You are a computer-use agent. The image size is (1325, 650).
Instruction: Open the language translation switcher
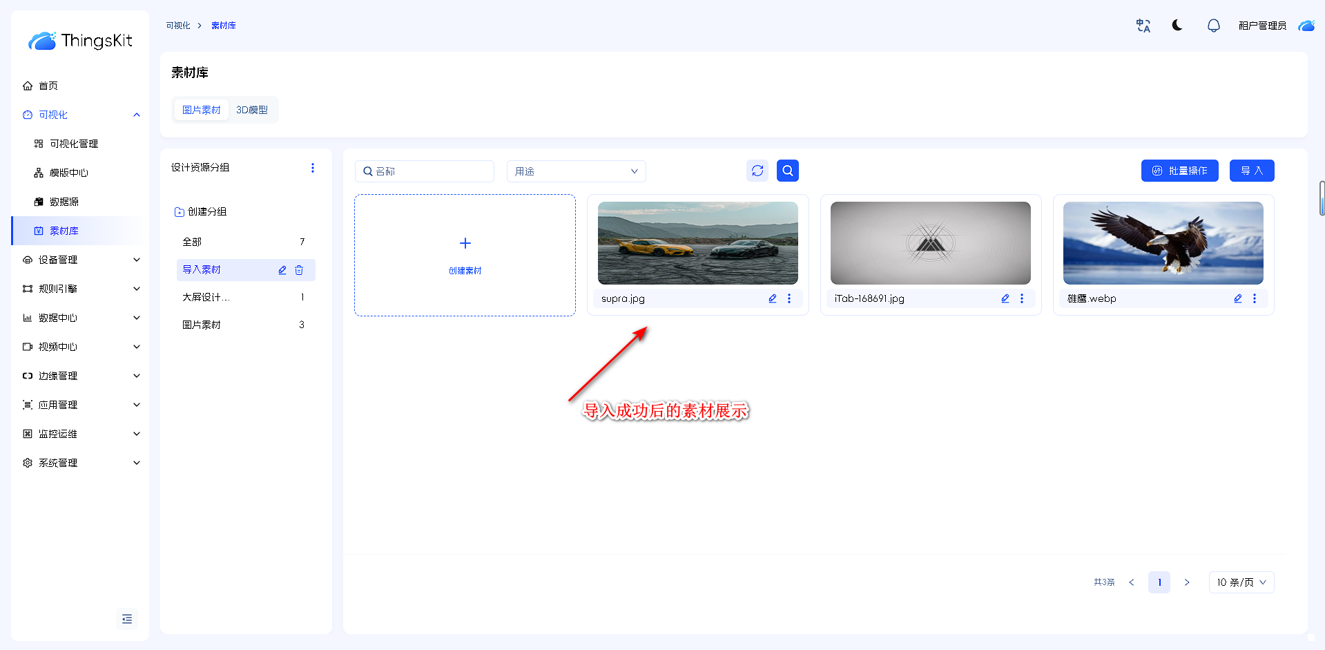[x=1143, y=26]
